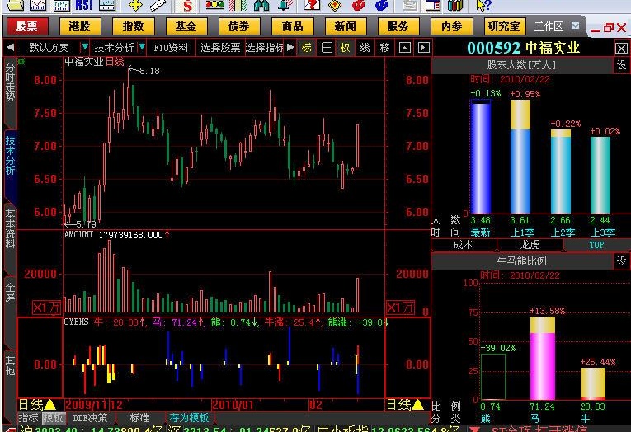Open the 指数 tab
This screenshot has height=432, width=631.
[133, 26]
